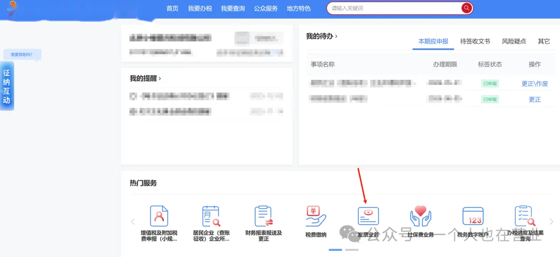Click the 标签状态 column header
The height and width of the screenshot is (257, 560).
tap(490, 65)
